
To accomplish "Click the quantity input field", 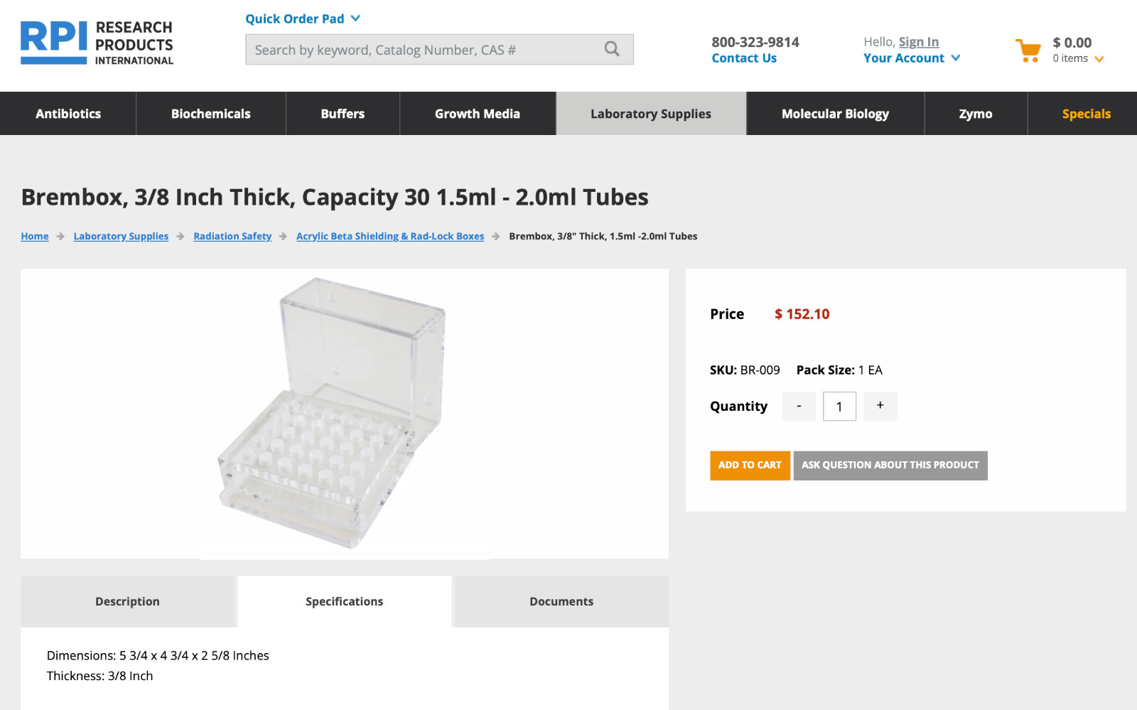I will click(x=839, y=406).
